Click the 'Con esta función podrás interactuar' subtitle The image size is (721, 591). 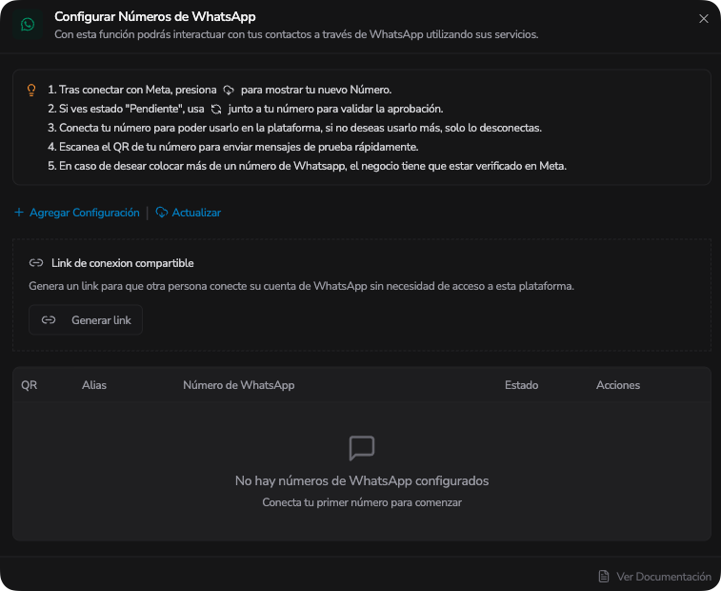click(x=296, y=34)
